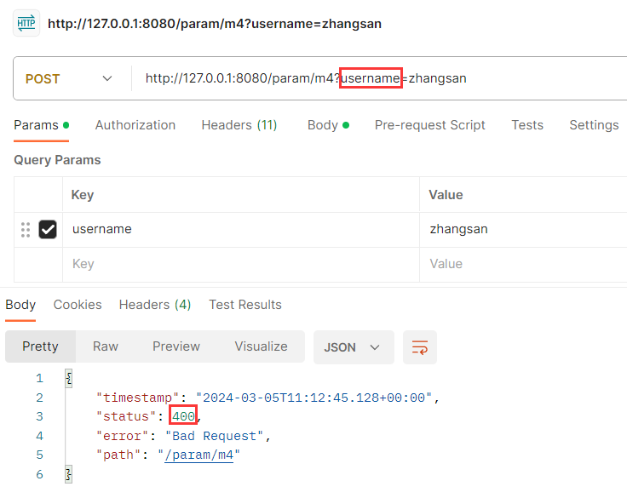This screenshot has height=498, width=627.
Task: Open the Test Results tab
Action: coord(245,305)
